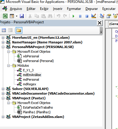Click the Planilha1 worksheet grid icon

19,112
